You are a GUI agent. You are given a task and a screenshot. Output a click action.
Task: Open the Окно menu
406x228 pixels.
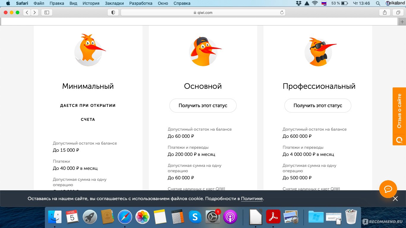(x=163, y=3)
